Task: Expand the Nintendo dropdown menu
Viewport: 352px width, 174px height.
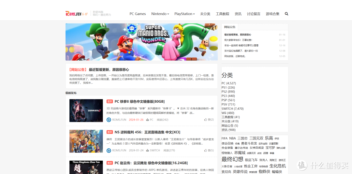Action: (x=160, y=14)
